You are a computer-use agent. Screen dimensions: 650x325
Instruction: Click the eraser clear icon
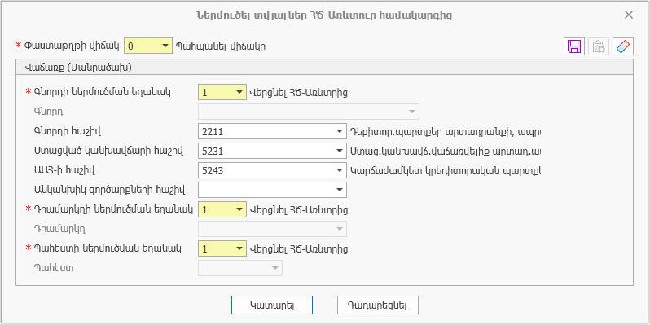click(x=623, y=46)
